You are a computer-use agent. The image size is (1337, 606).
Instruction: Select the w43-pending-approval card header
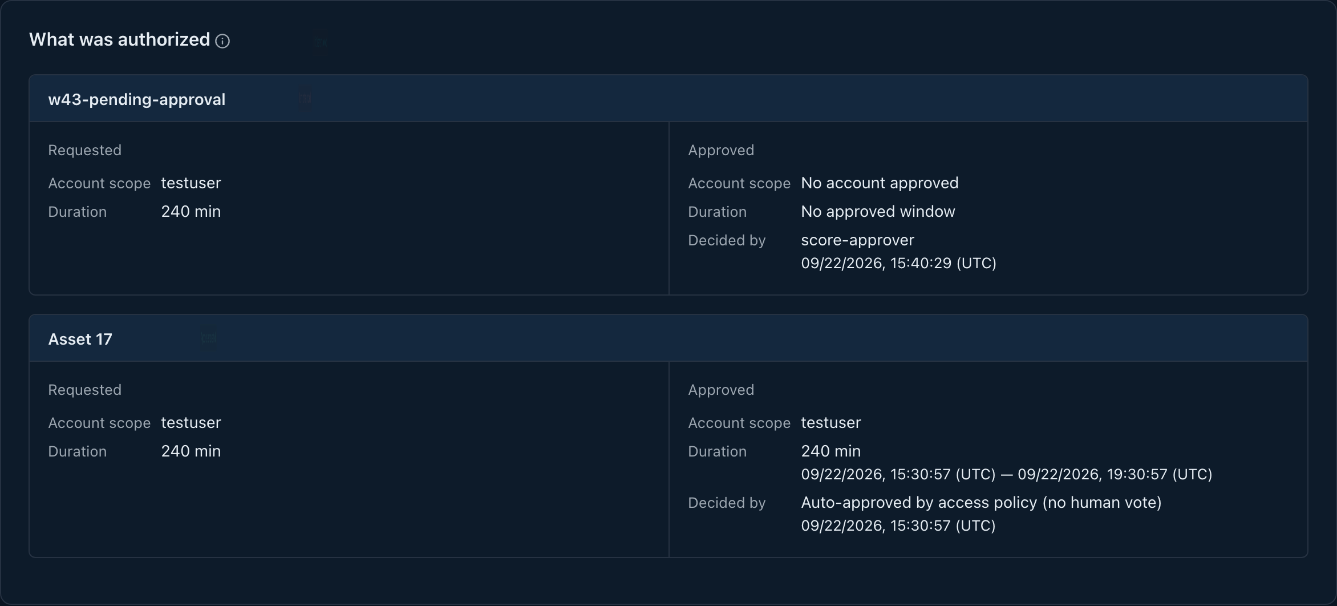[668, 99]
